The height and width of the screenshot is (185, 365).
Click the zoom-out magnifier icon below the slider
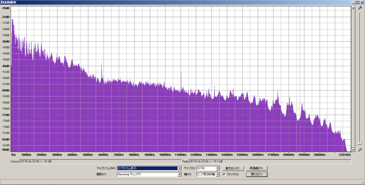click(x=360, y=150)
